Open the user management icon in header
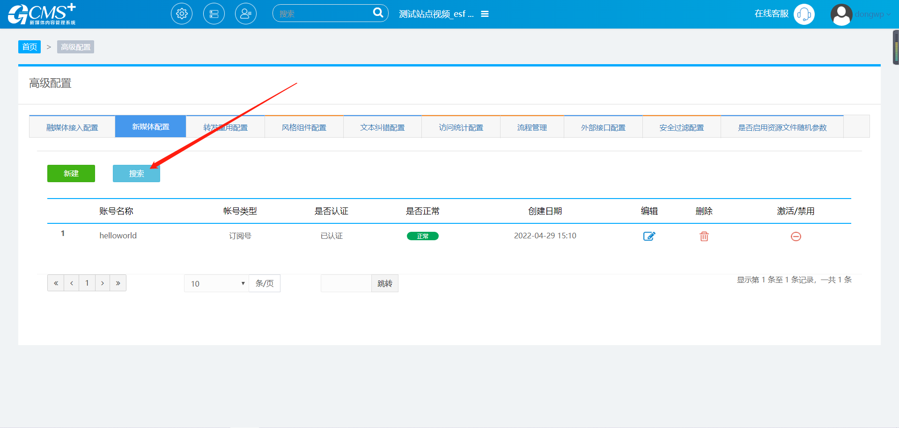The image size is (899, 428). [x=246, y=14]
